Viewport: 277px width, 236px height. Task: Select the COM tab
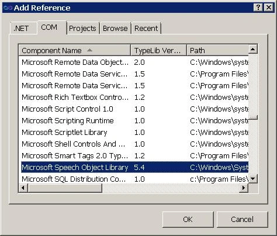[52, 27]
